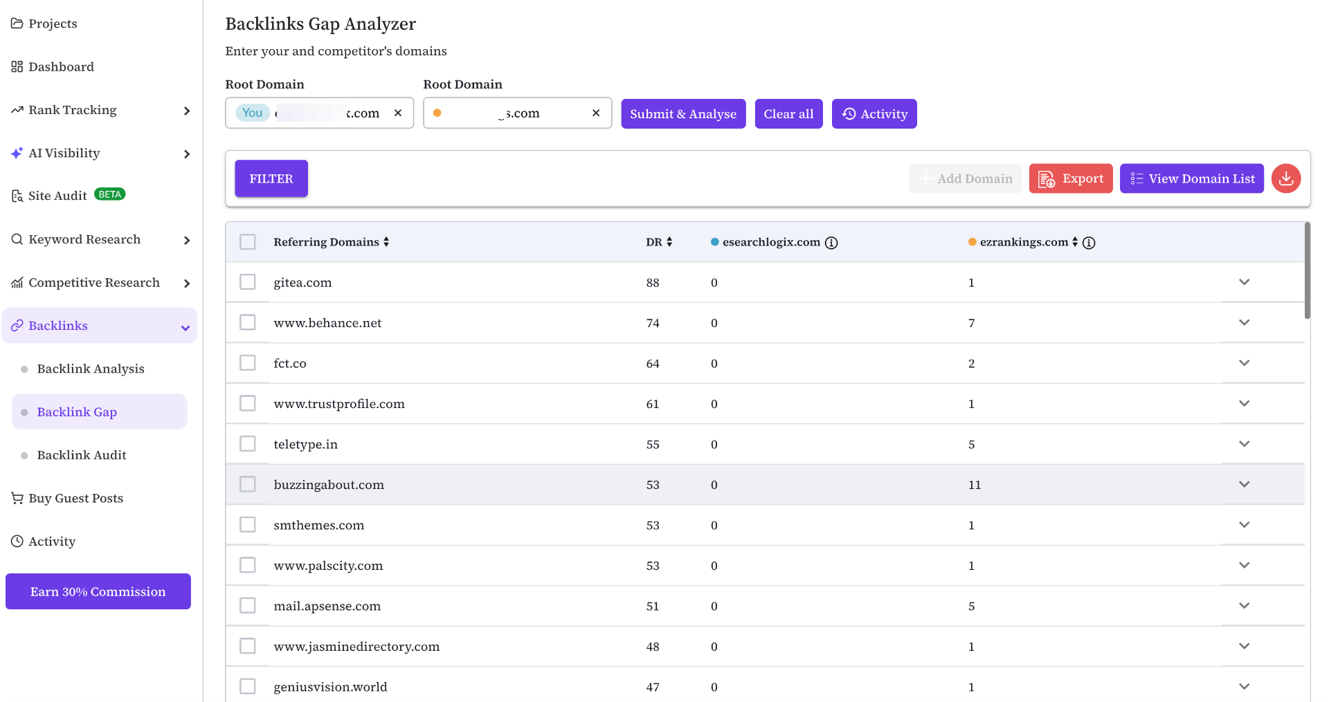Expand the mail.apsense.com row details
The height and width of the screenshot is (702, 1329).
pos(1245,606)
